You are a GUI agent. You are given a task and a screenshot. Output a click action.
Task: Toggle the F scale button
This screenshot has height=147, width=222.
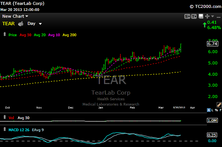pos(220,110)
